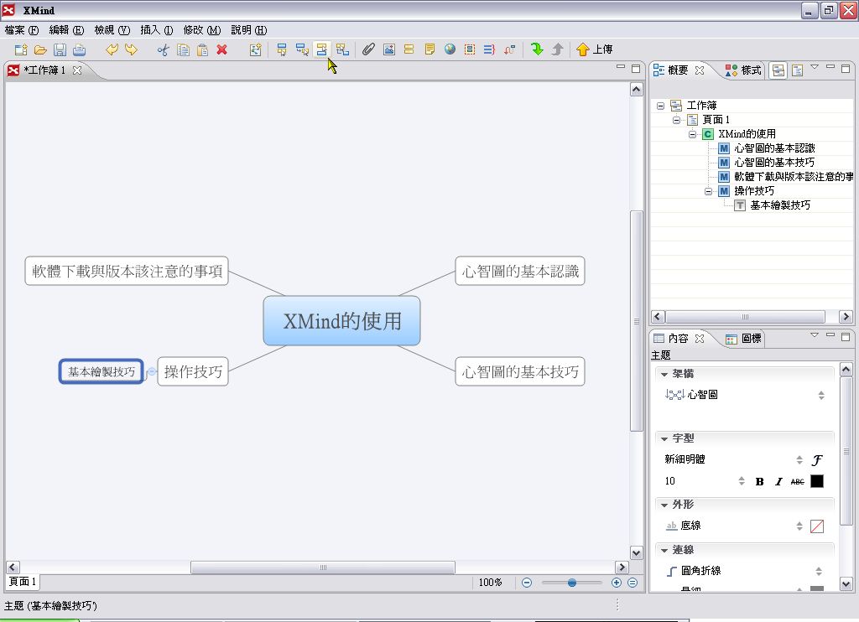This screenshot has width=859, height=622.
Task: Toggle bold for the topic font
Action: tap(759, 482)
